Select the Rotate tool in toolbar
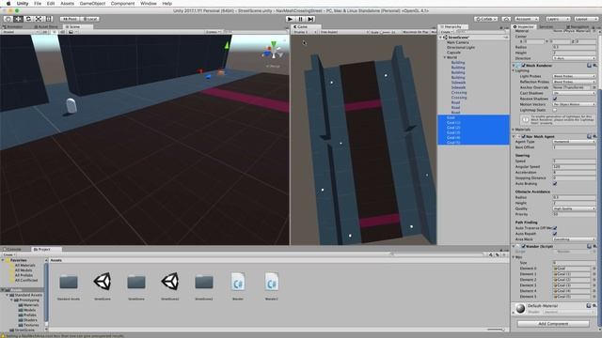This screenshot has height=338, width=602. (28, 19)
